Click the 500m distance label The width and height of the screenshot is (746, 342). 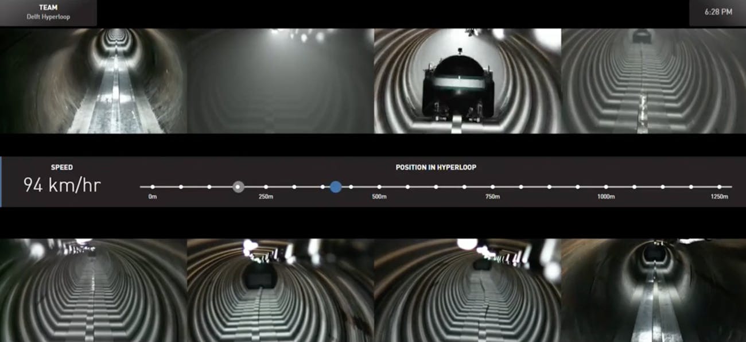(x=379, y=197)
